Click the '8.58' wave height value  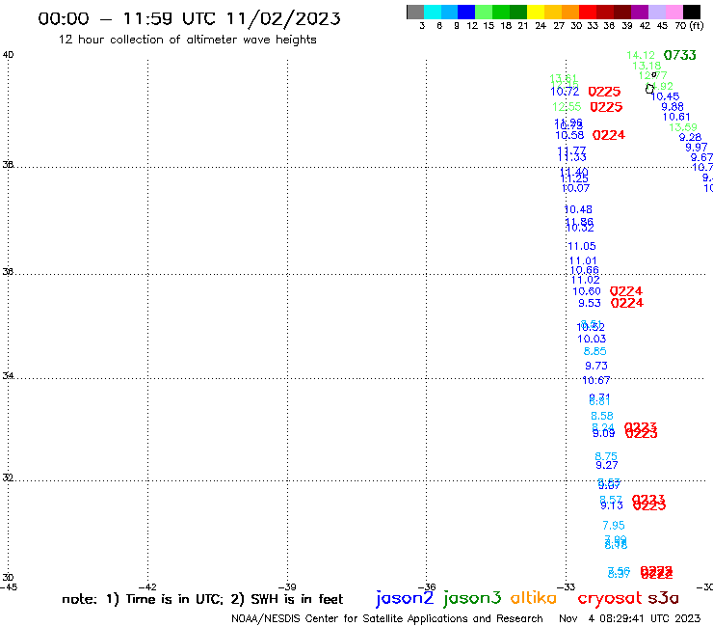click(x=602, y=416)
